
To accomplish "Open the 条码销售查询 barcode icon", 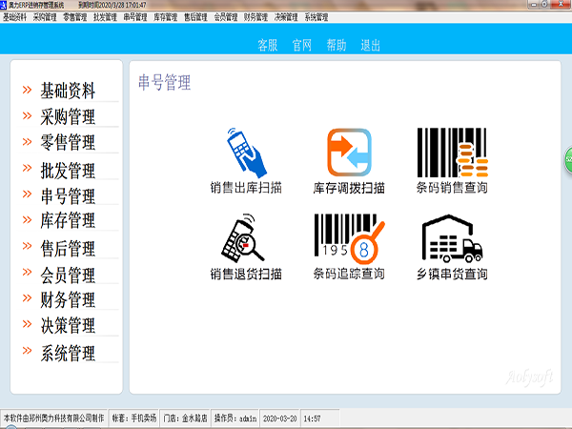I will (452, 152).
